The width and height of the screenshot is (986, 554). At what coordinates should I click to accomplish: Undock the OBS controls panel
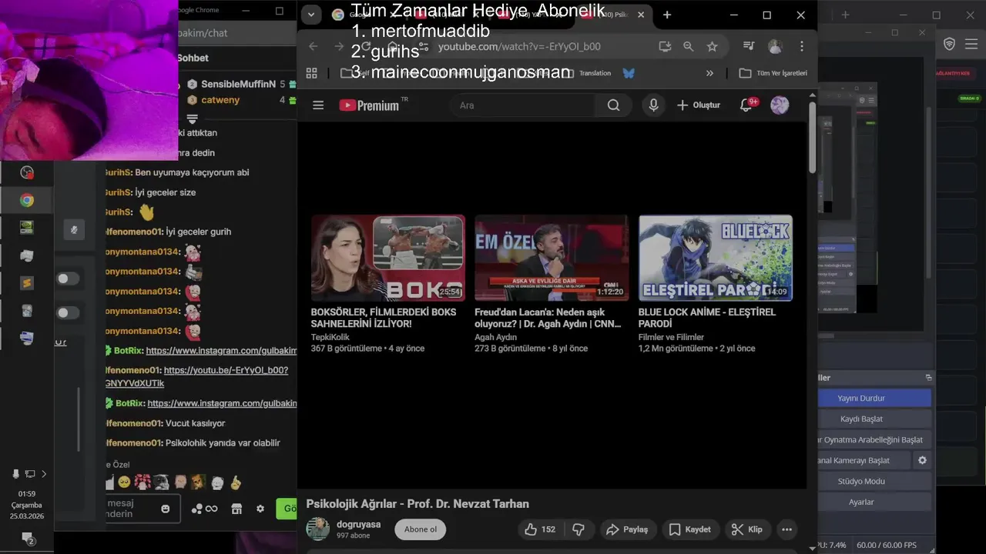pos(928,378)
